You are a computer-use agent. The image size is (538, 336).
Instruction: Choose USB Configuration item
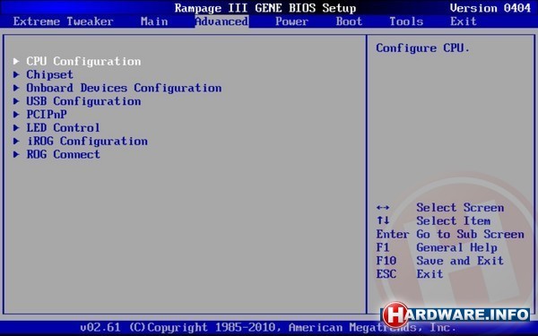(x=83, y=101)
